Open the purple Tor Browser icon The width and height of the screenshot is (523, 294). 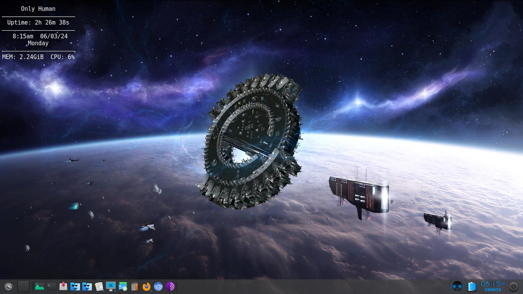(x=170, y=287)
